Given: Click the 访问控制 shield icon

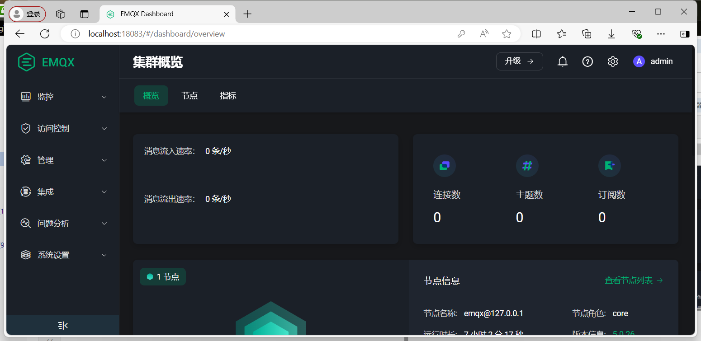Looking at the screenshot, I should tap(26, 128).
